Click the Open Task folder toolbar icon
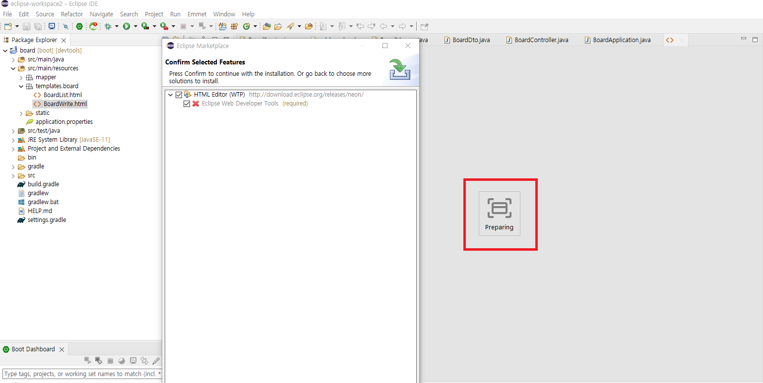Screen dimensions: 763x383 (x=278, y=26)
